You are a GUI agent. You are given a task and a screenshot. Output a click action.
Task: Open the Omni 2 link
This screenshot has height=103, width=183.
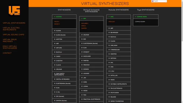click(x=83, y=26)
